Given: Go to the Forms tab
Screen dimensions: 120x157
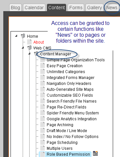Looking at the screenshot, I should (x=76, y=8).
